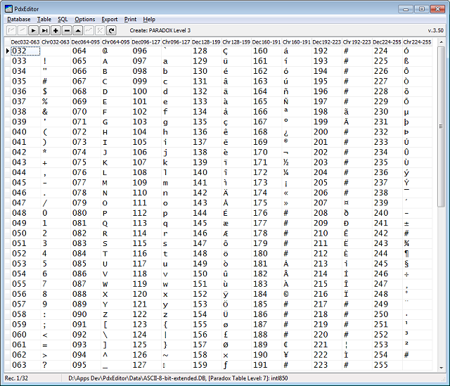Select cell 090 in Dec064-095 column

pos(86,314)
